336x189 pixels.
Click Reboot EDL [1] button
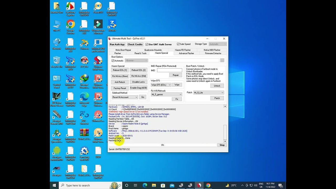click(120, 70)
